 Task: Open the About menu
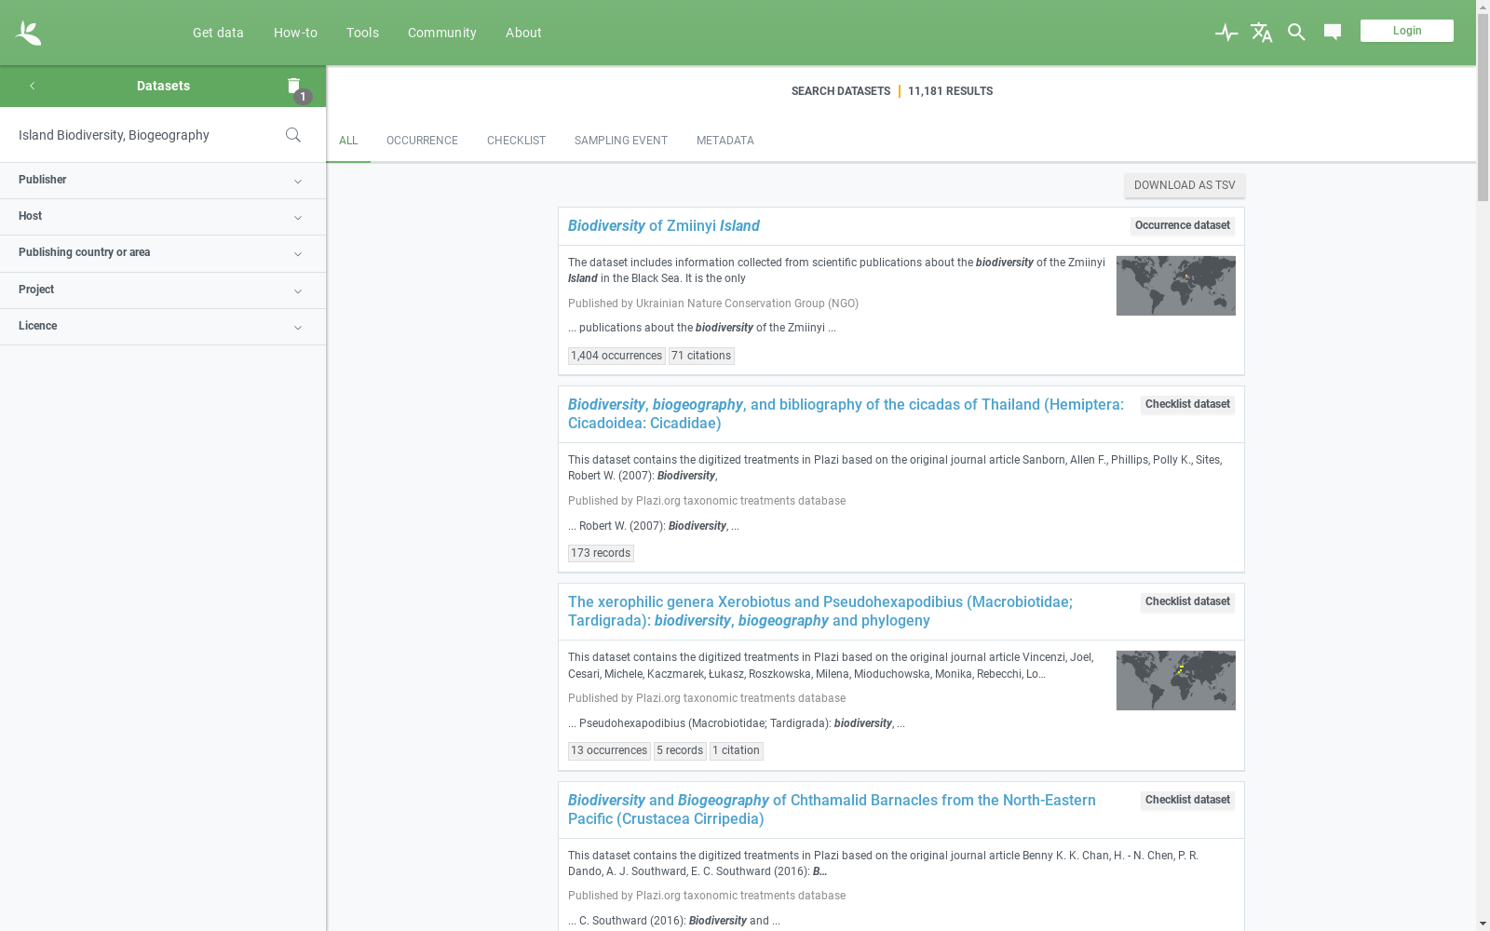pos(523,33)
